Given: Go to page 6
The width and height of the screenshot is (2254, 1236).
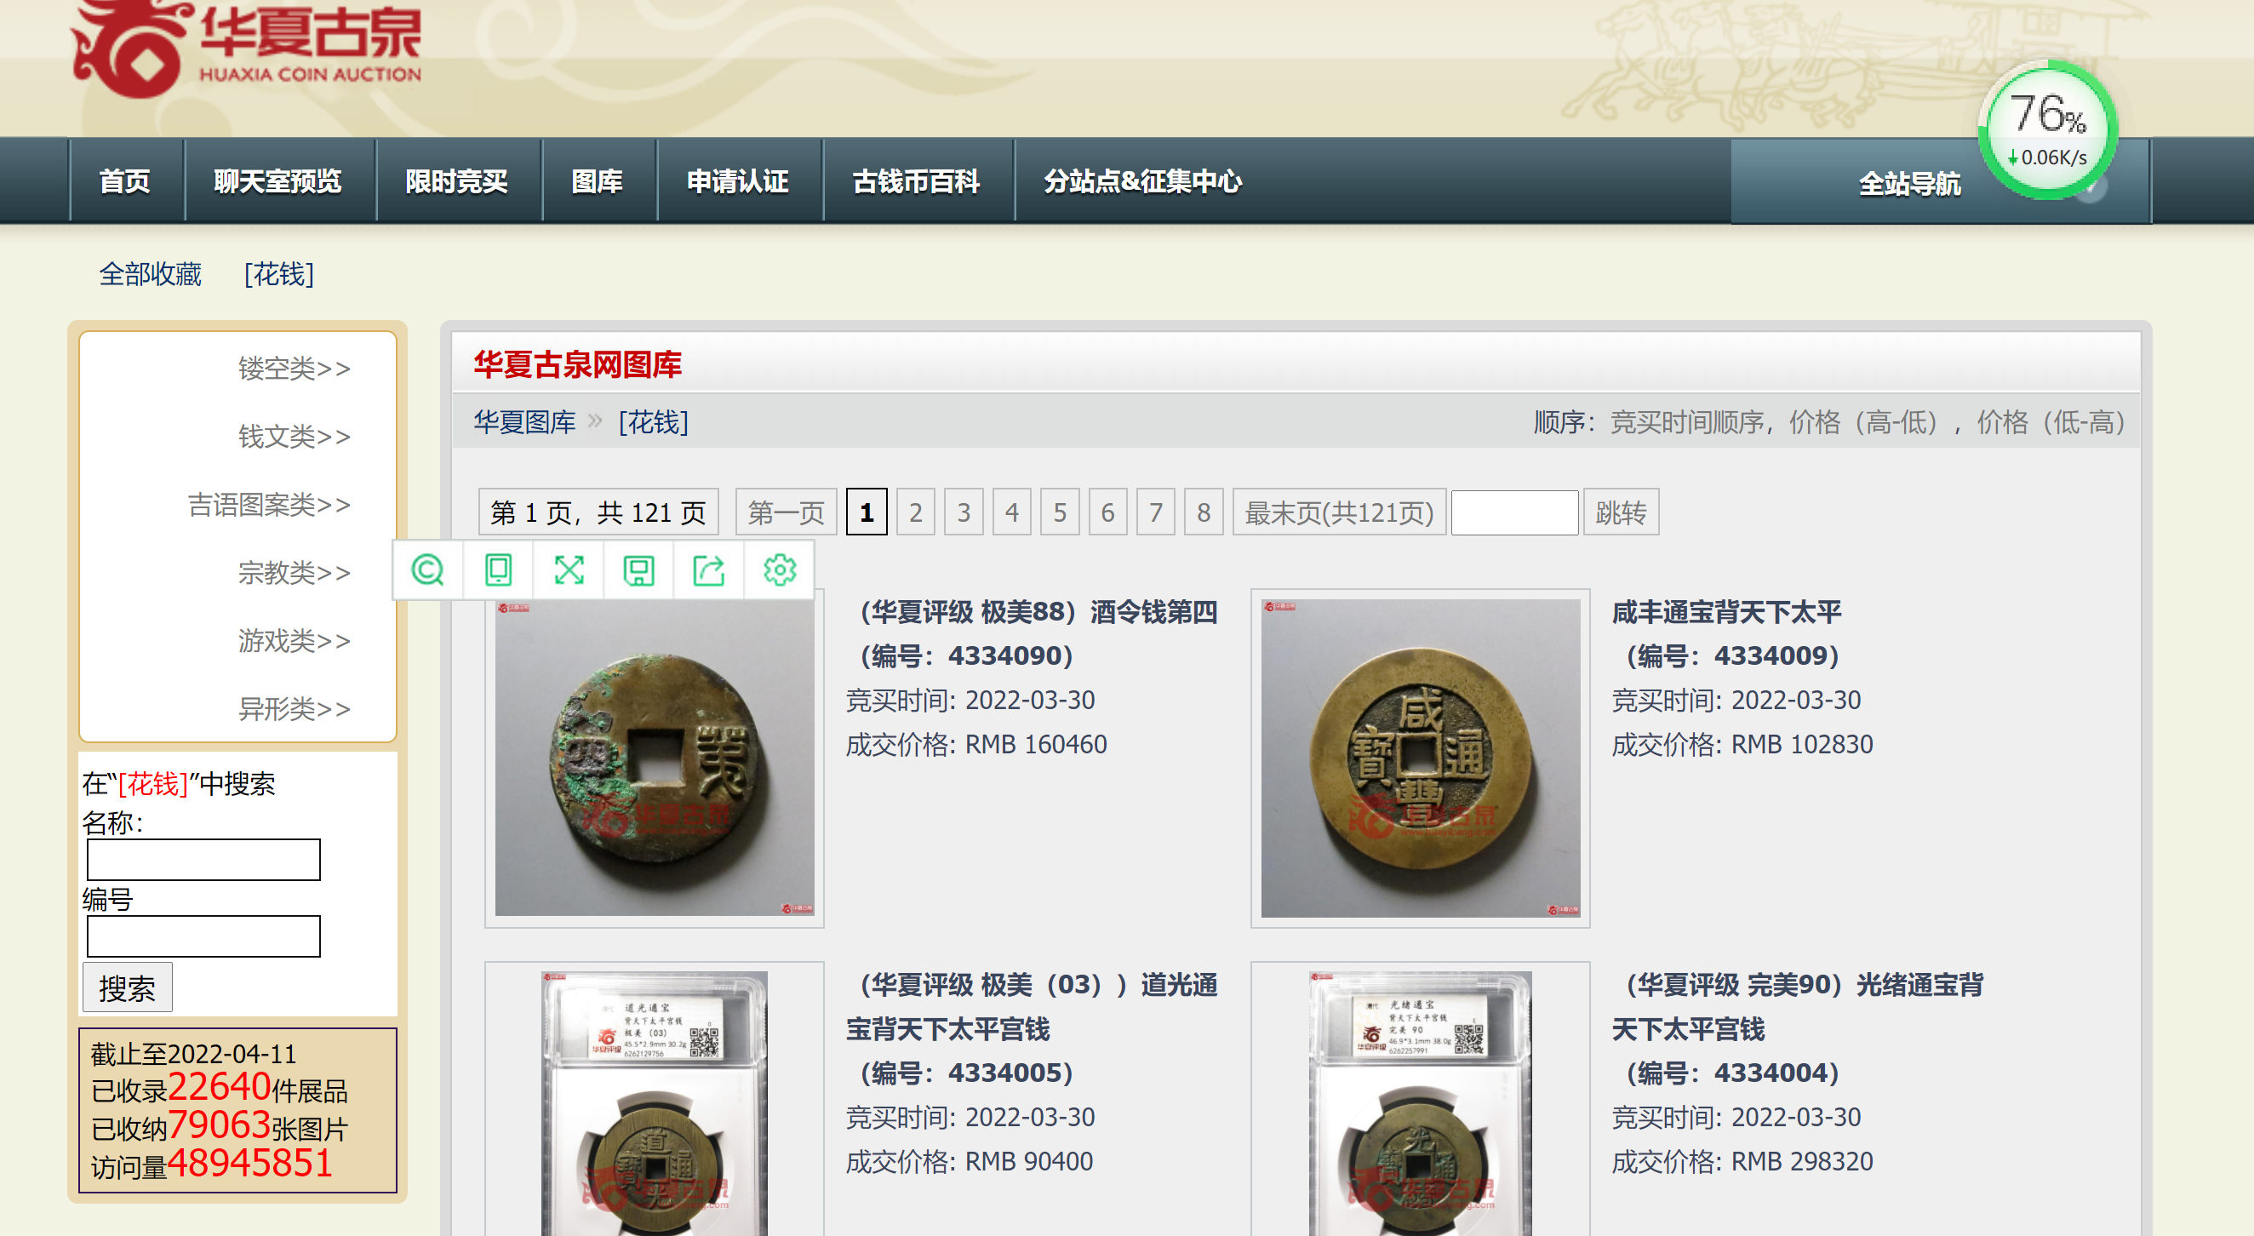Looking at the screenshot, I should 1107,512.
